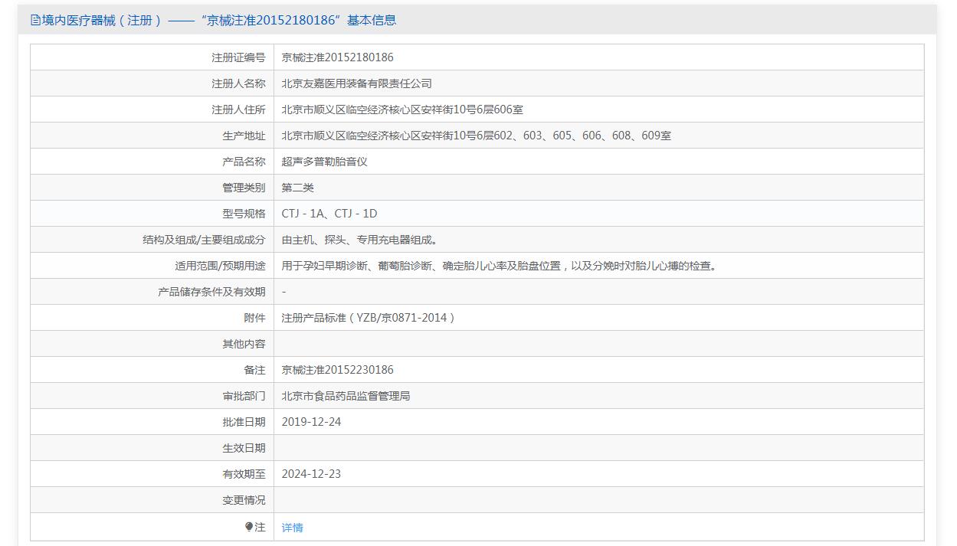Image resolution: width=957 pixels, height=546 pixels.
Task: Click the 注册人名称 label
Action: 238,83
